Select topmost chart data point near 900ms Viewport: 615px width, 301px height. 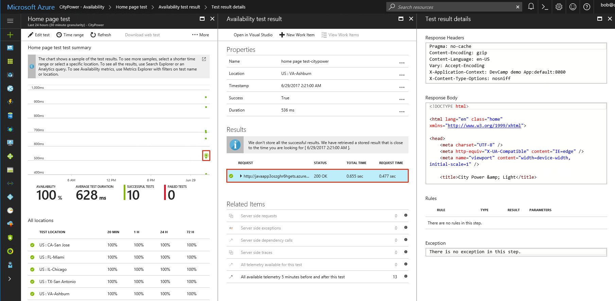[x=206, y=97]
